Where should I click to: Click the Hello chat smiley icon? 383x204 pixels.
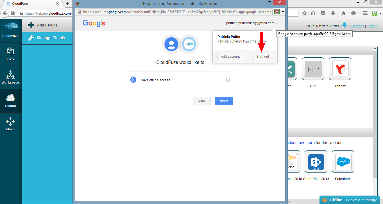coord(353,13)
